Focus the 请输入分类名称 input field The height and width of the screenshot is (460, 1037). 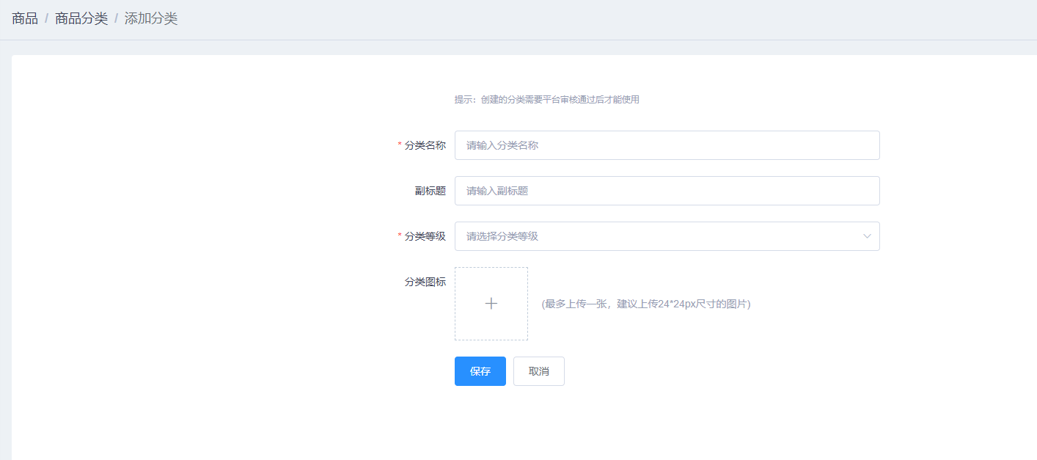tap(666, 145)
